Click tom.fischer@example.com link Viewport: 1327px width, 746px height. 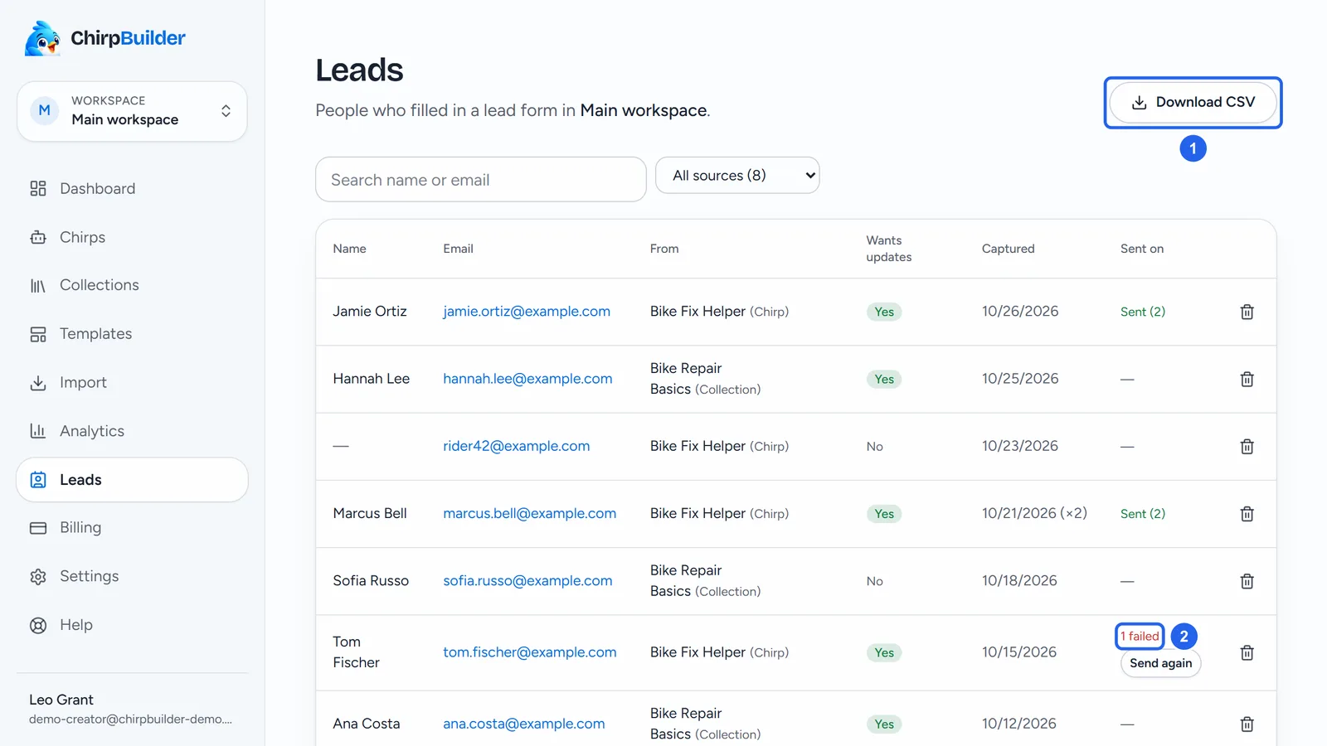click(530, 652)
